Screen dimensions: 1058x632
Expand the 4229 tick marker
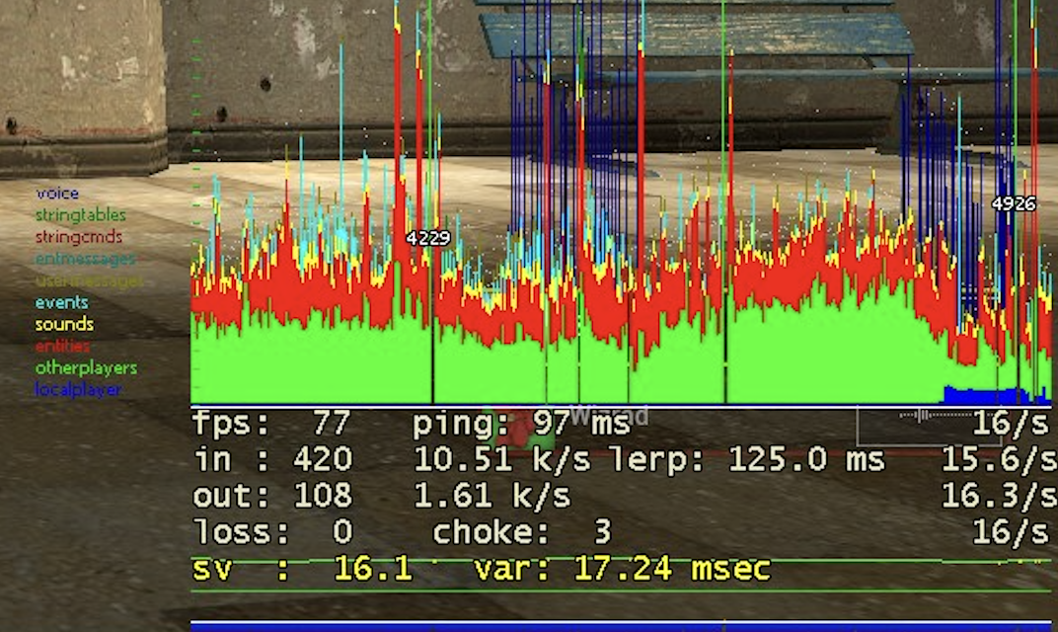tap(427, 237)
